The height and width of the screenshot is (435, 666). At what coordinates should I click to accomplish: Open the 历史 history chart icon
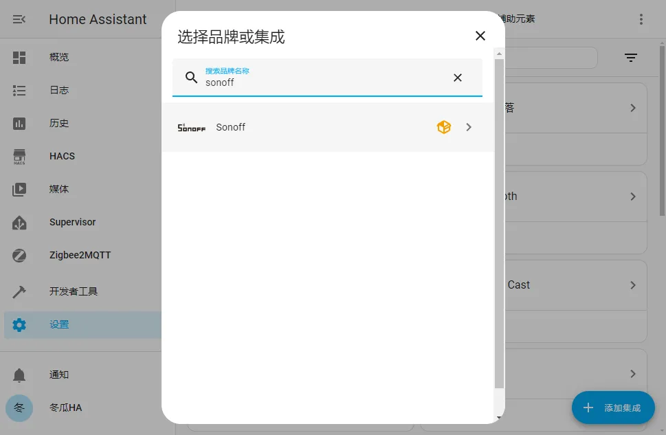pos(19,124)
